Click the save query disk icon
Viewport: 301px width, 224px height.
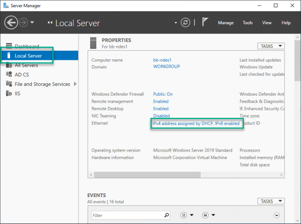(x=205, y=215)
